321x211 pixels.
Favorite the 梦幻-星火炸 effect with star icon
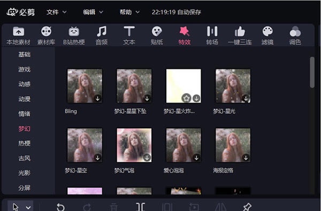[x=186, y=98]
